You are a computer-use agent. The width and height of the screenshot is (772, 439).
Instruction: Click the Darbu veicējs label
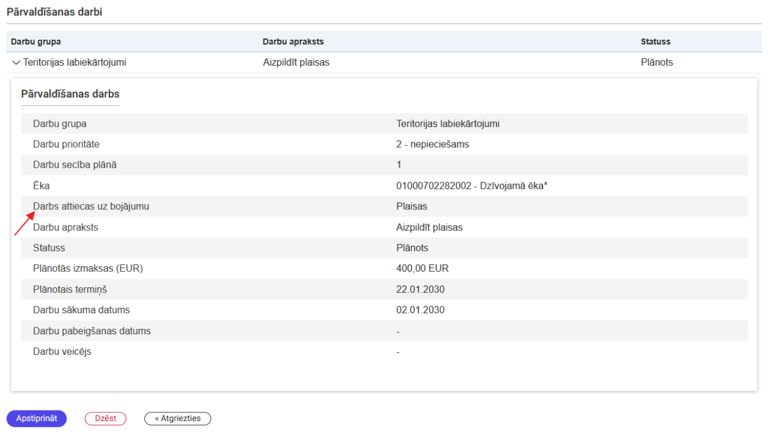(x=62, y=352)
